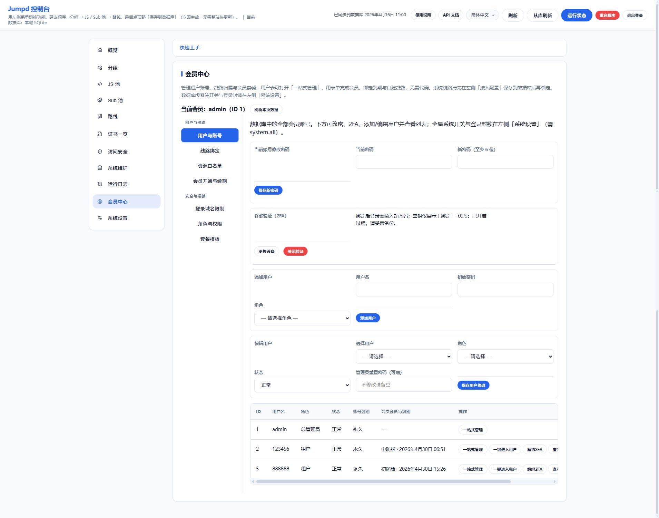Switch to the 角色与权限 tab

210,224
